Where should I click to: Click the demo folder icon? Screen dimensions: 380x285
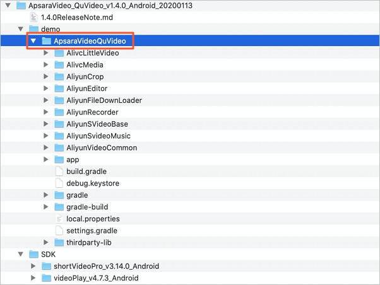point(33,29)
